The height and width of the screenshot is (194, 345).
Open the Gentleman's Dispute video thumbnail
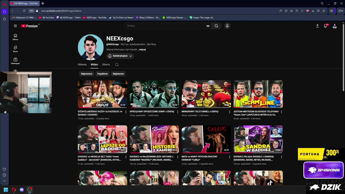click(x=102, y=94)
